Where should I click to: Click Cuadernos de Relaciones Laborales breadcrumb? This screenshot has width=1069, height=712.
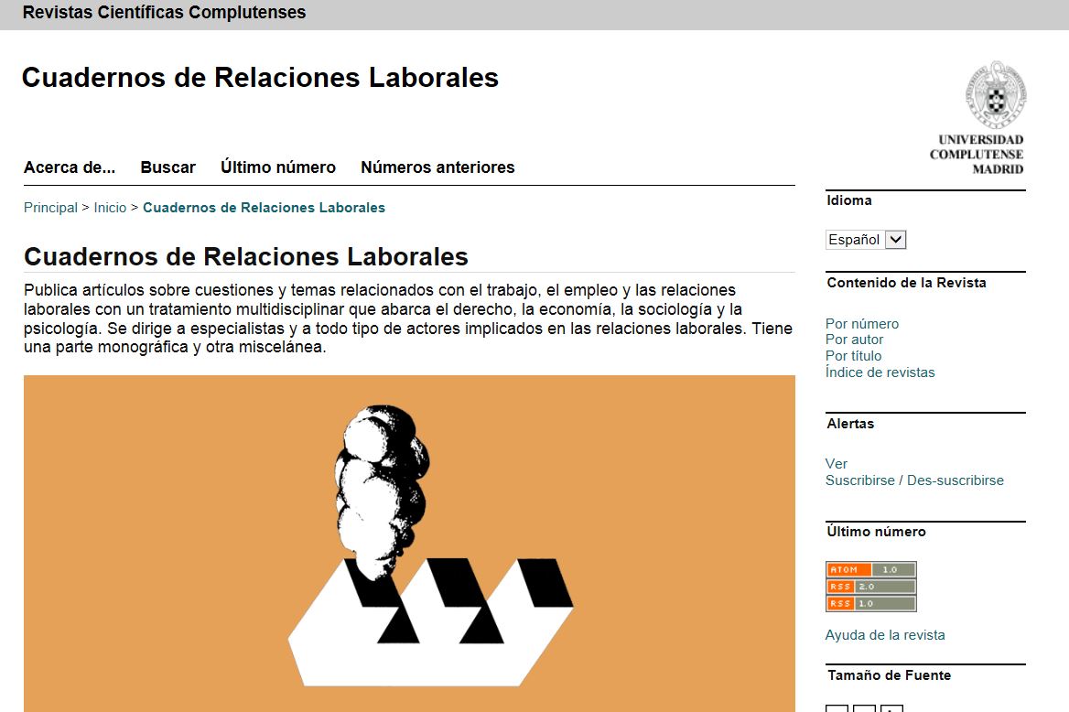coord(264,208)
